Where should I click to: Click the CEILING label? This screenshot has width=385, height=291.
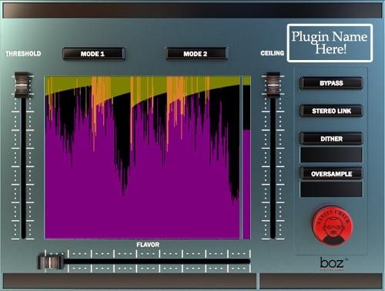pos(273,53)
